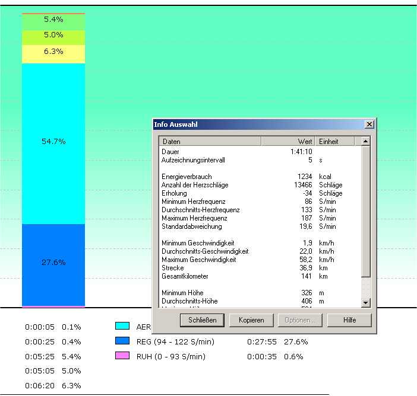Click the Daten column header

(x=210, y=142)
